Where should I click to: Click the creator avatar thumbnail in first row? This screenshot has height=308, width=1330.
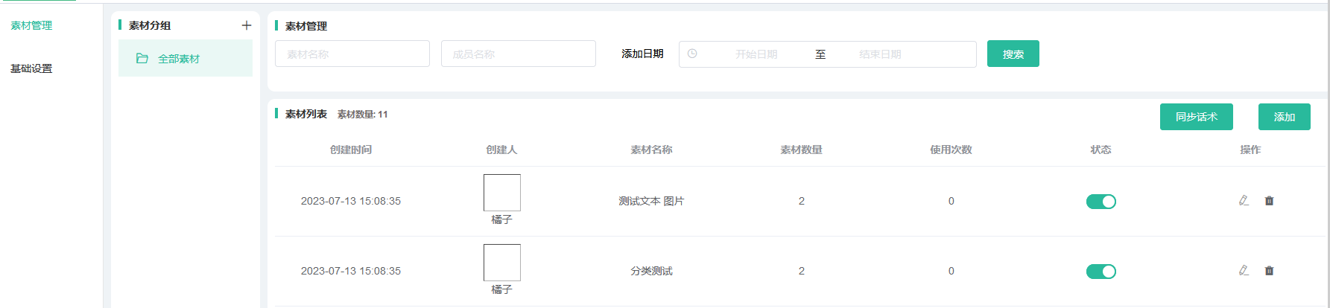pyautogui.click(x=501, y=193)
